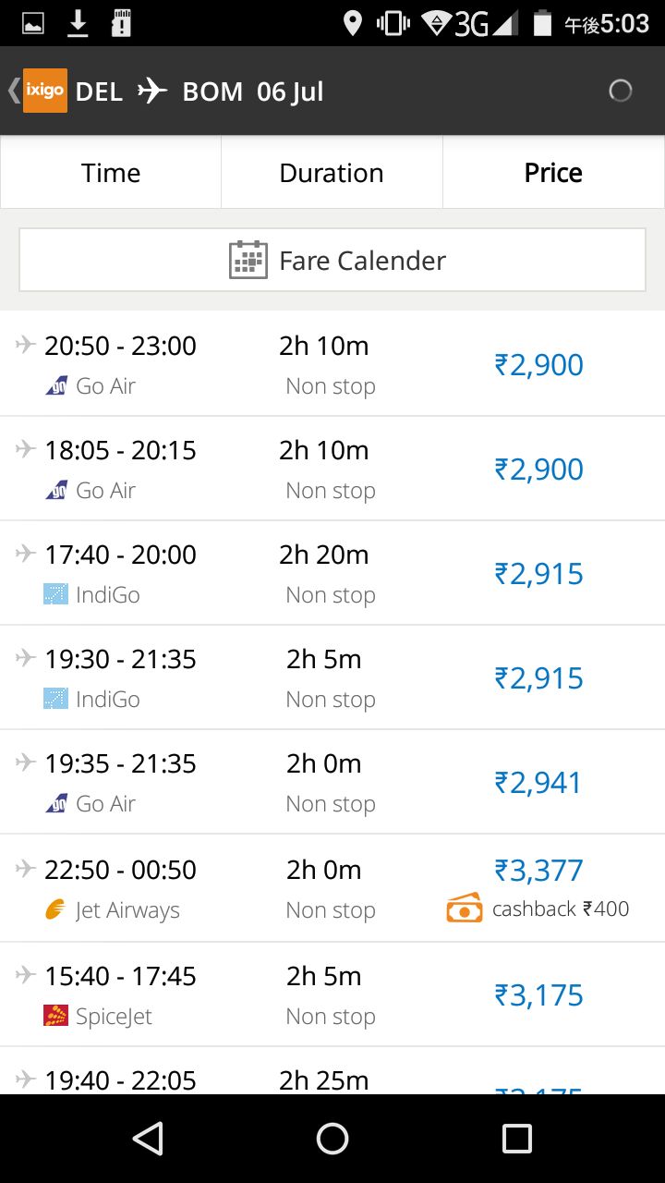Tap the IndiGo logo on 17:40 flight

(55, 594)
